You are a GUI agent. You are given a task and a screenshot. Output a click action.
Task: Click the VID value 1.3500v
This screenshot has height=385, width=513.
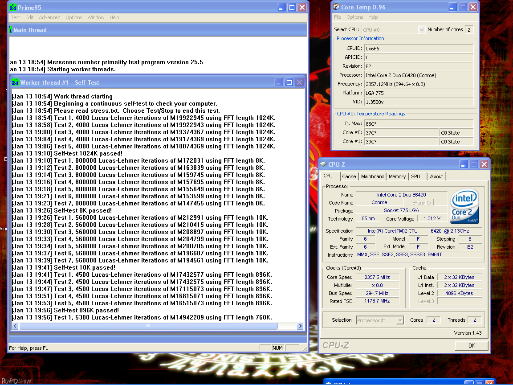tap(419, 102)
